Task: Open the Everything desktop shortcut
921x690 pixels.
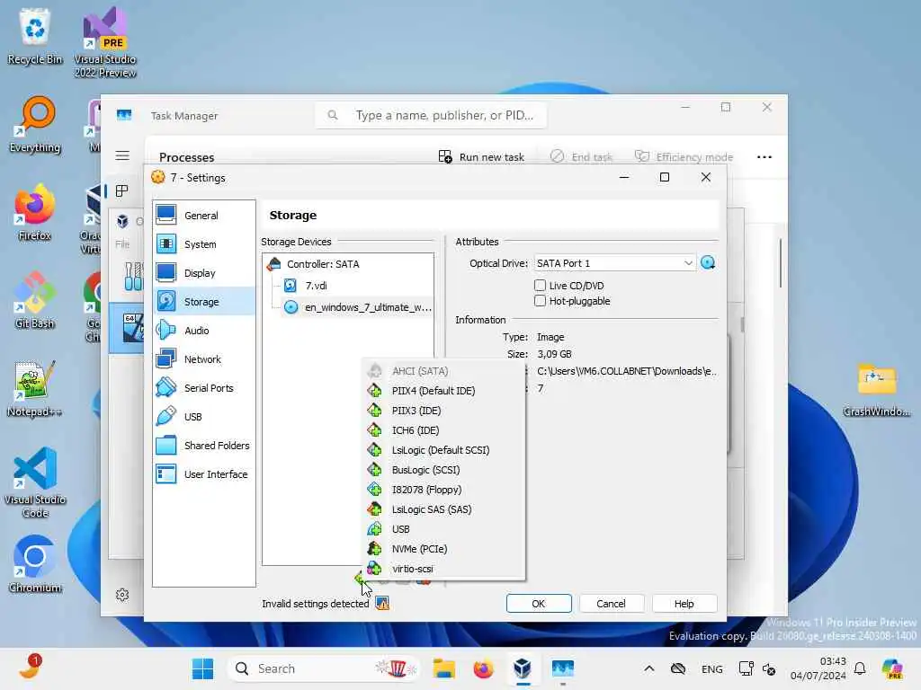Action: click(35, 124)
